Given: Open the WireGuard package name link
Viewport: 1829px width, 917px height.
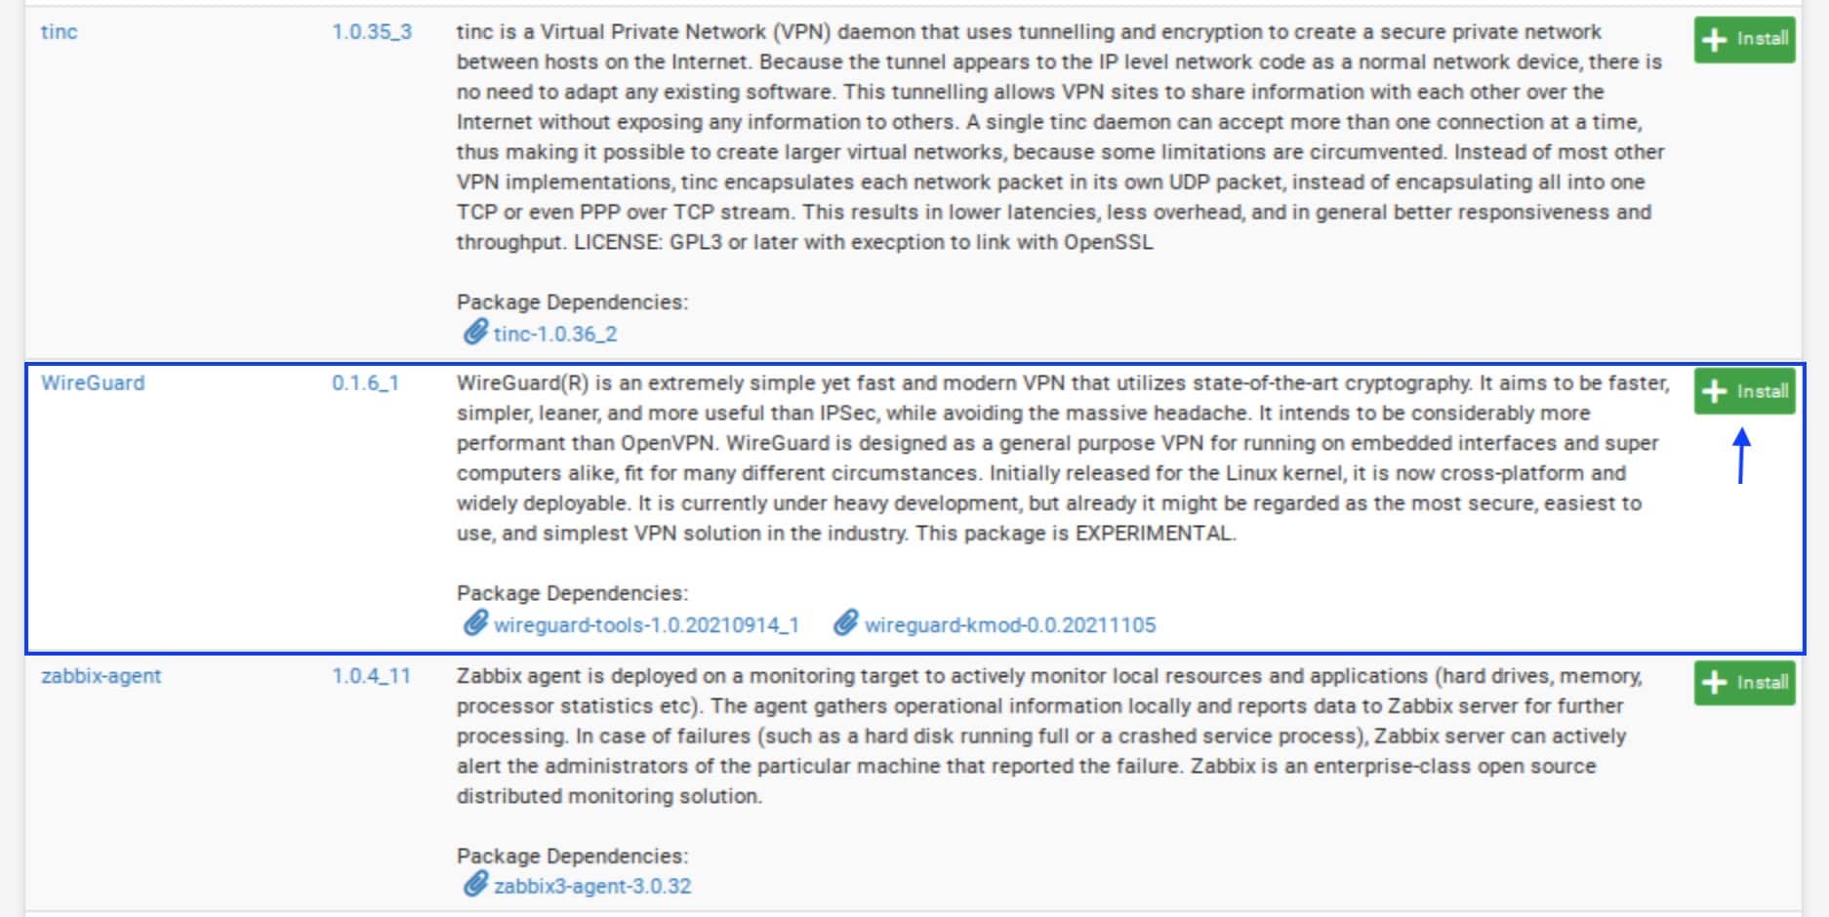Looking at the screenshot, I should [x=93, y=382].
